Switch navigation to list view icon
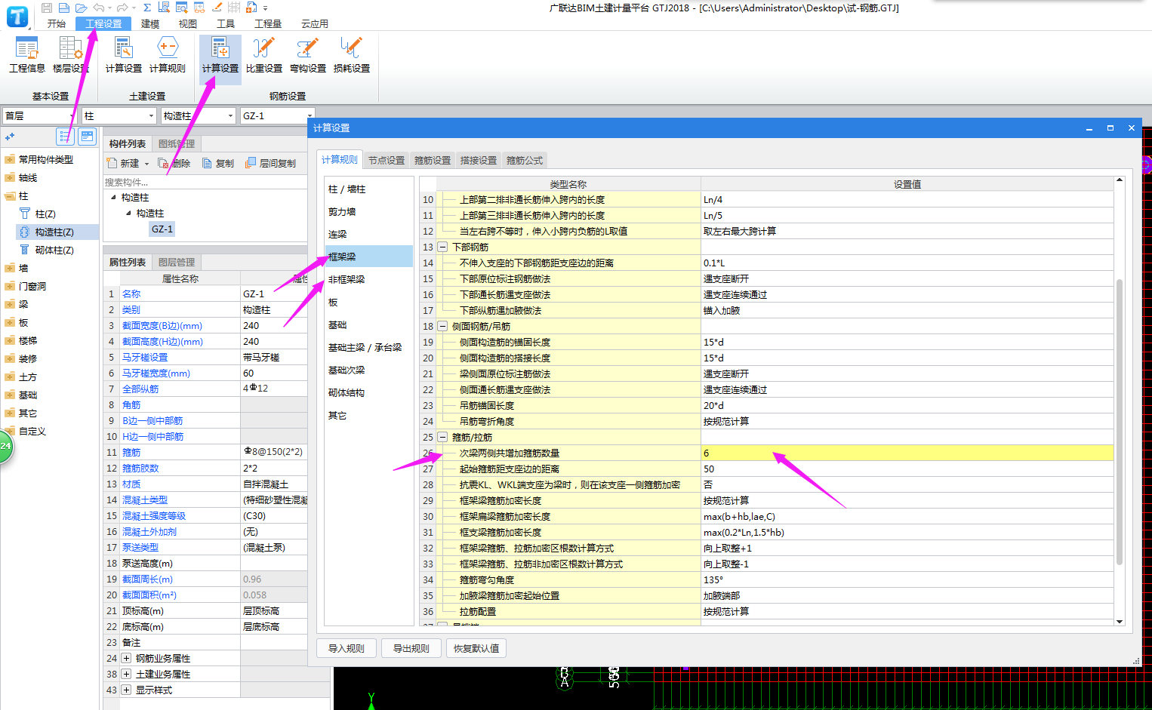The width and height of the screenshot is (1152, 710). [x=65, y=137]
